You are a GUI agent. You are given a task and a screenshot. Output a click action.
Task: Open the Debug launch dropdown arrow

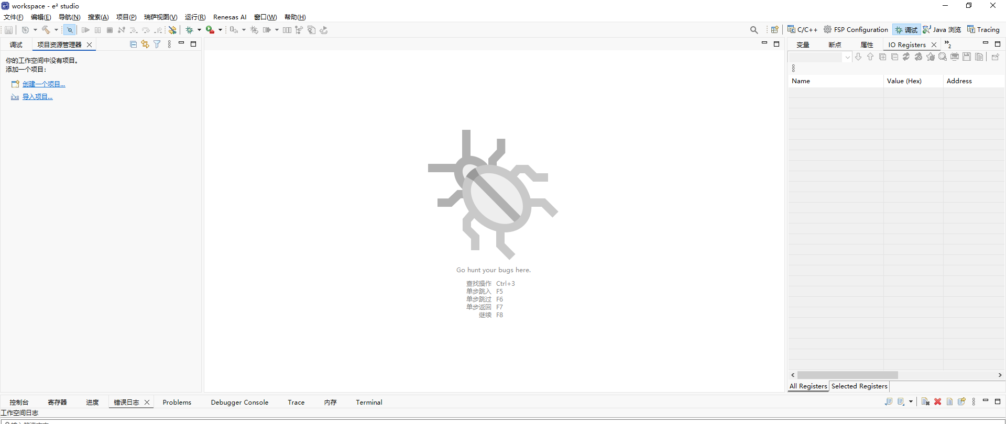click(x=199, y=30)
